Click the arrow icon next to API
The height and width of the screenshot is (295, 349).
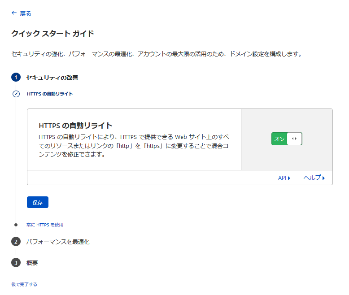289,178
